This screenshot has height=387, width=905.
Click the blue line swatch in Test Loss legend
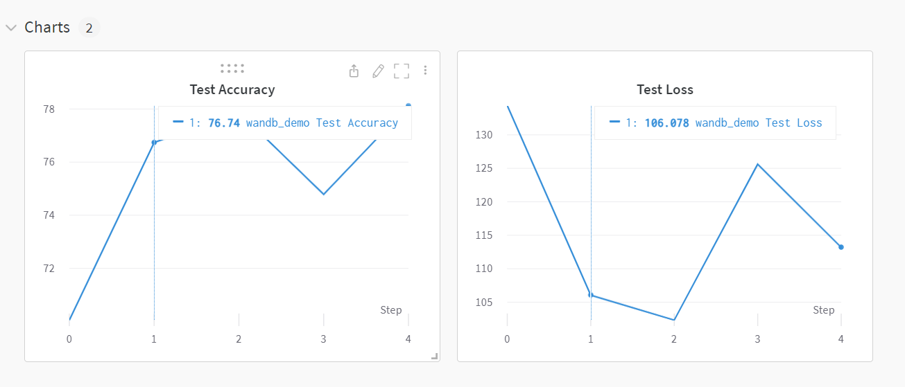pyautogui.click(x=614, y=122)
